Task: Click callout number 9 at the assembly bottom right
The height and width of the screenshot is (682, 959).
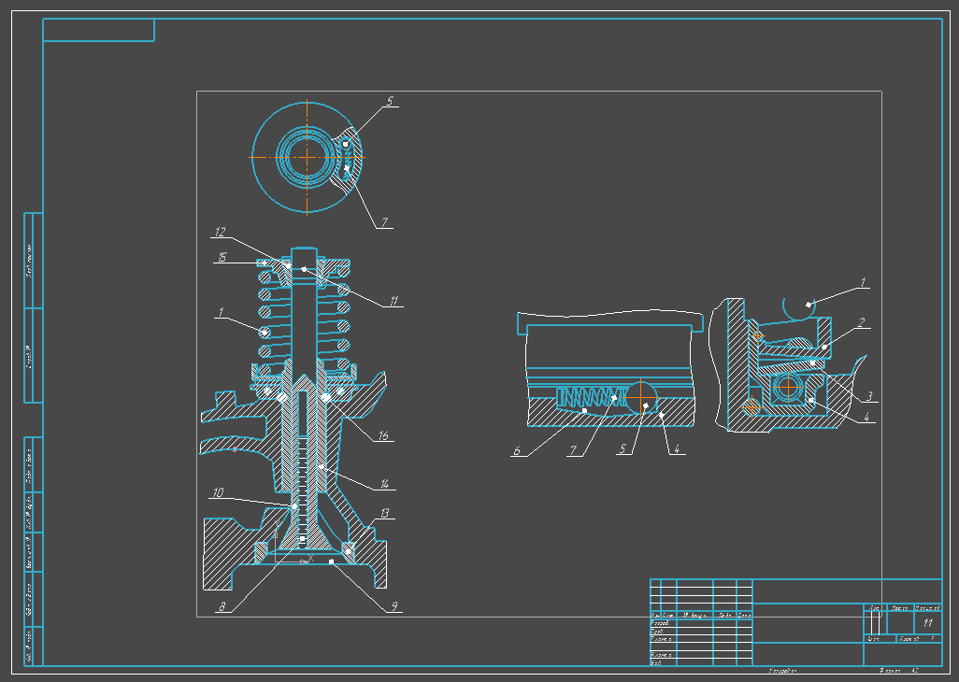Action: [394, 605]
